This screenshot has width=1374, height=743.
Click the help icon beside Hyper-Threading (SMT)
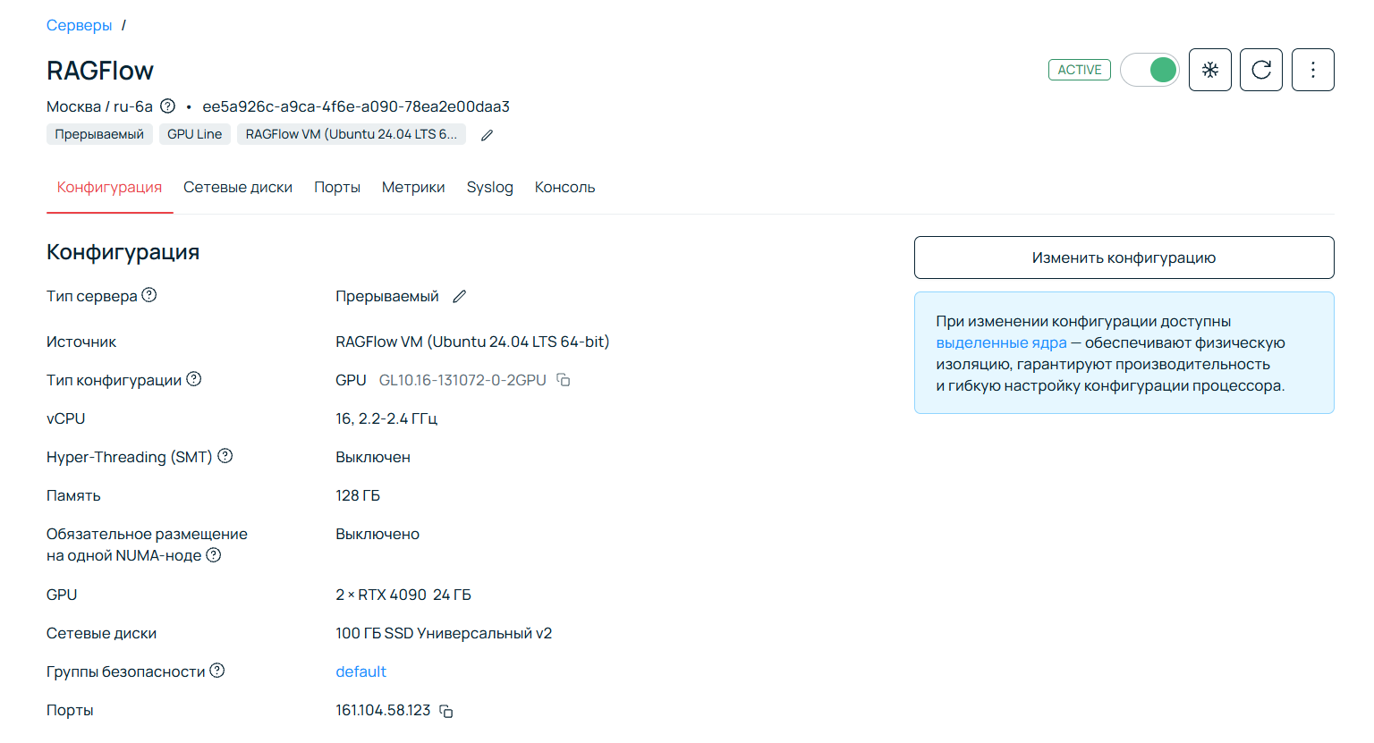click(225, 456)
